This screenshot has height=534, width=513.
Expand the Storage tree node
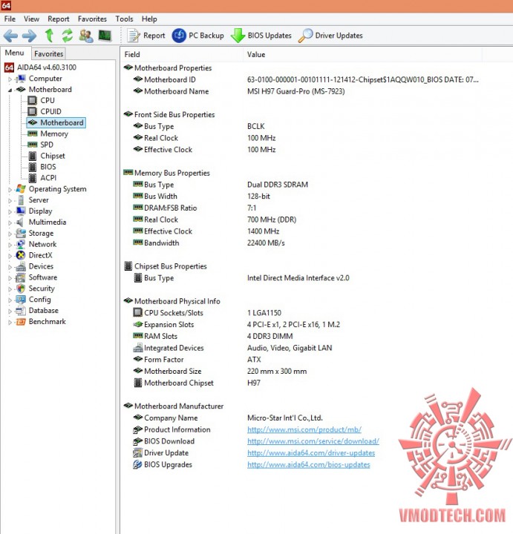(10, 234)
